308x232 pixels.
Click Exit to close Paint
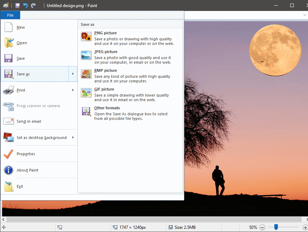coord(20,186)
